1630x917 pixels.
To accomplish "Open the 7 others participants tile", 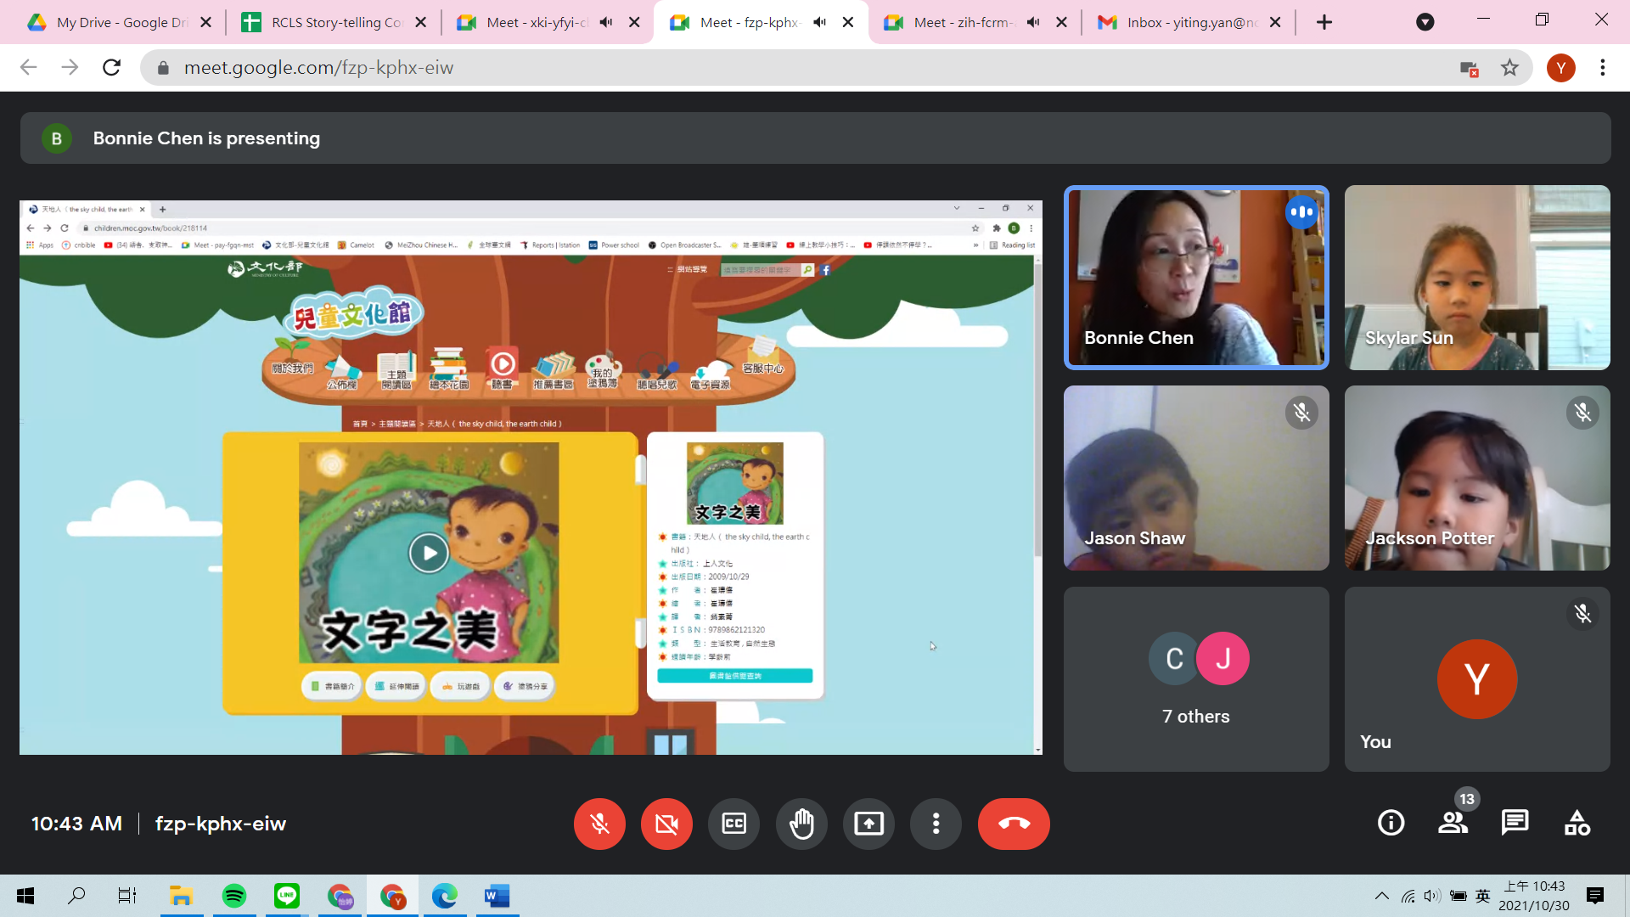I will pos(1196,679).
